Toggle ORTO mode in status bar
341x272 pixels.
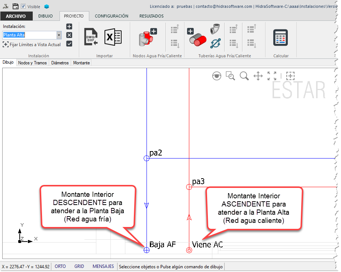point(60,266)
